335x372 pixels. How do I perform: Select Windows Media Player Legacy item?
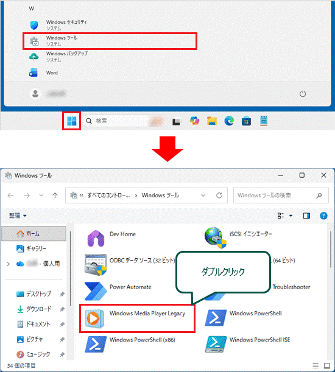tap(137, 318)
